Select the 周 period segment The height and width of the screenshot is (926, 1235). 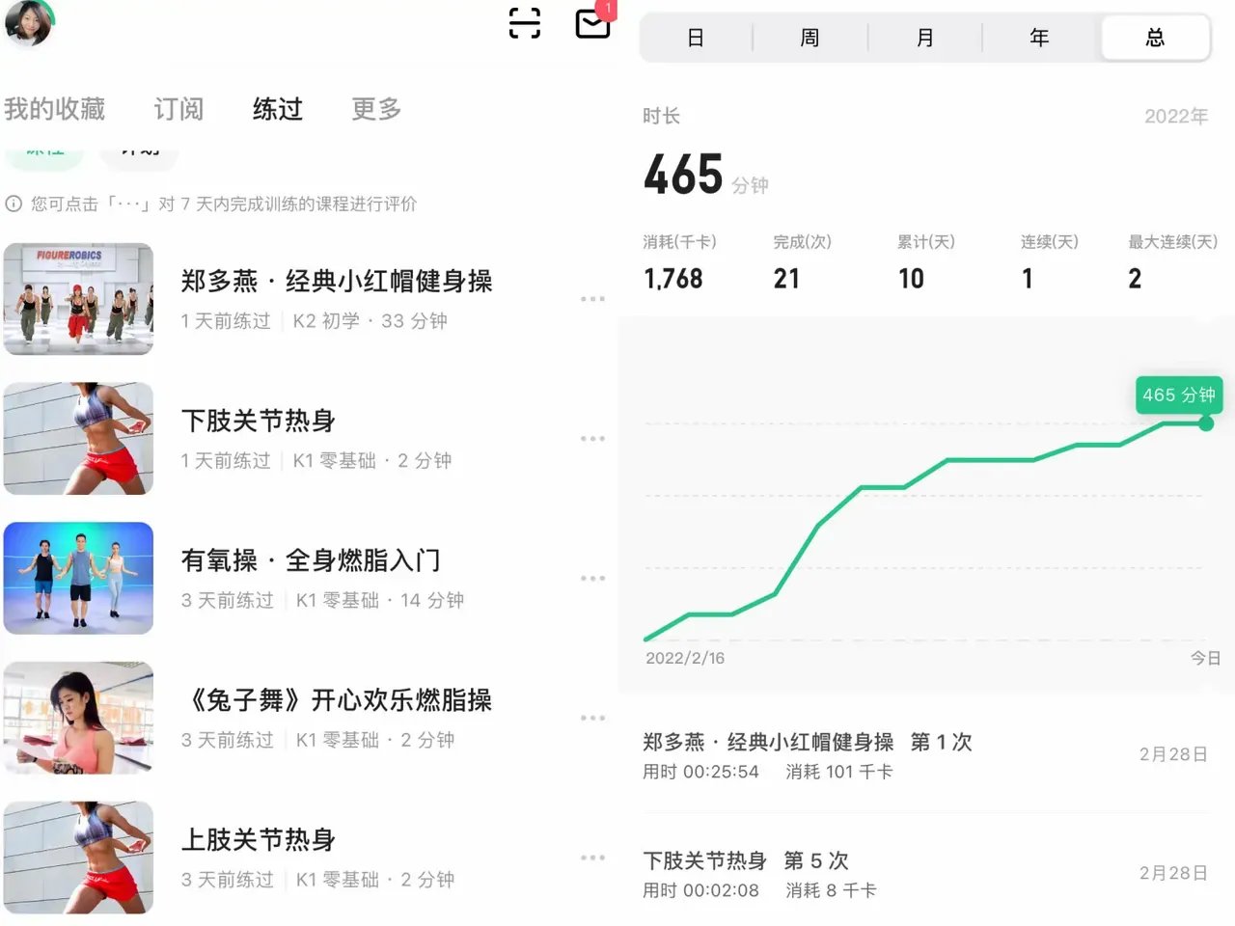click(x=810, y=38)
